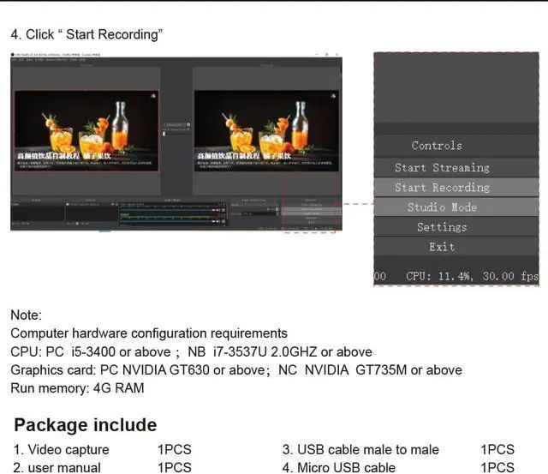This screenshot has height=474, width=548.
Task: Click the add source plus icon under Sources
Action: [70, 223]
